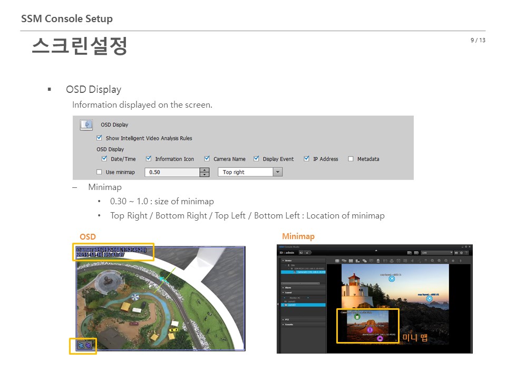
Task: Click the first monitor layout icon left of LIVE
Action: (x=410, y=253)
